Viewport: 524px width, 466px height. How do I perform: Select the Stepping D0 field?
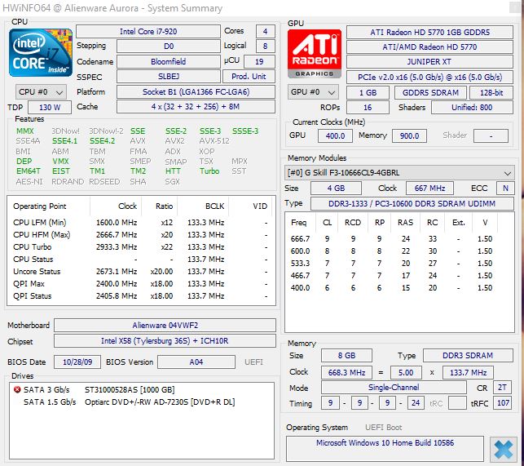[x=169, y=47]
